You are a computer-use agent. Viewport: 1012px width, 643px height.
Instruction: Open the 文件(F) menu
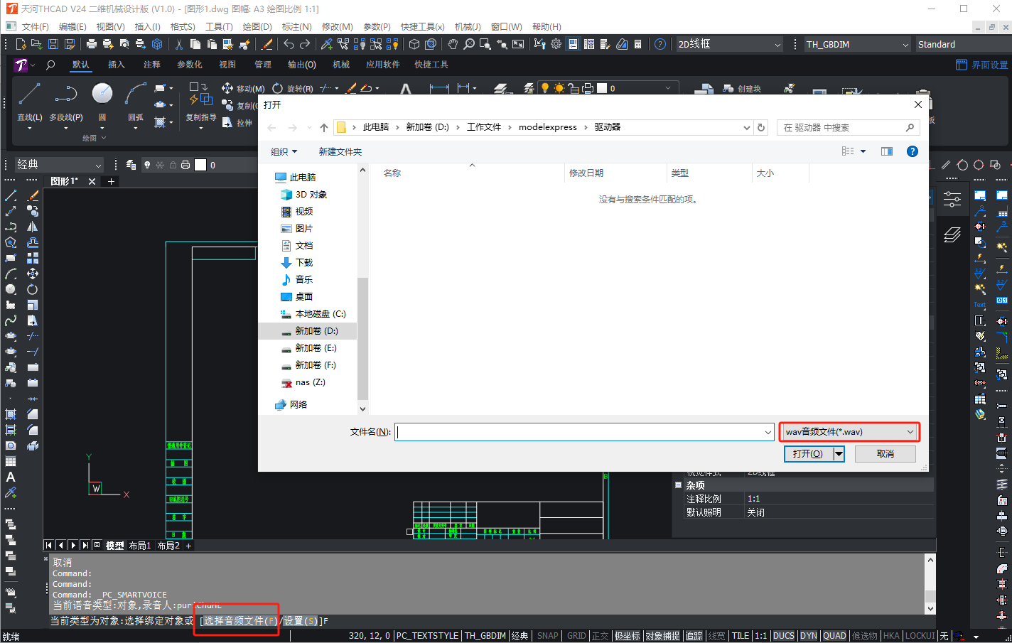pos(35,26)
